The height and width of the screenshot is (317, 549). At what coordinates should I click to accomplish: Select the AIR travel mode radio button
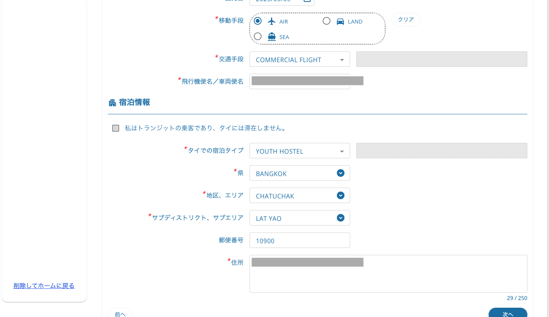pyautogui.click(x=258, y=21)
